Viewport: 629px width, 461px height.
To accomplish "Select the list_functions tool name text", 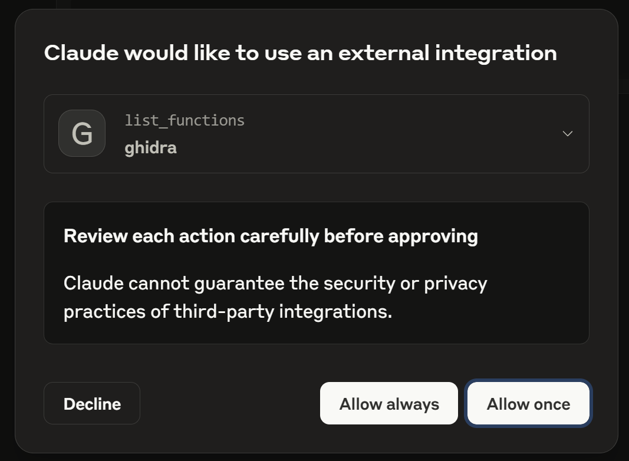I will tap(185, 120).
